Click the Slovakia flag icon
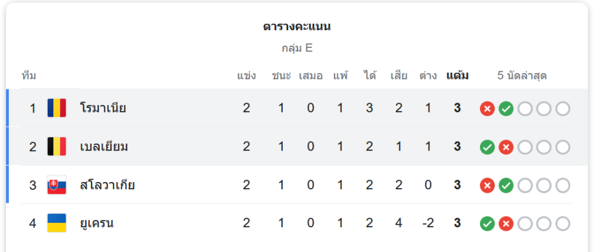Screen dimensions: 594x252 point(56,185)
